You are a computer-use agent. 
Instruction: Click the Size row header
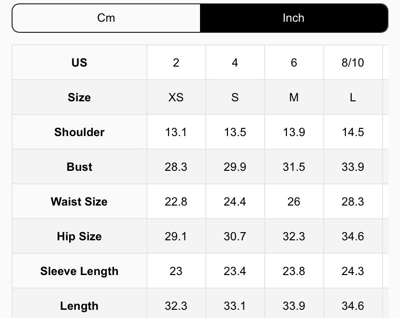[79, 97]
